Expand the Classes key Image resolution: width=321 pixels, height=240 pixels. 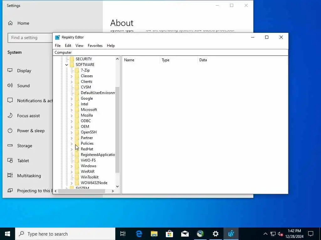coord(71,76)
